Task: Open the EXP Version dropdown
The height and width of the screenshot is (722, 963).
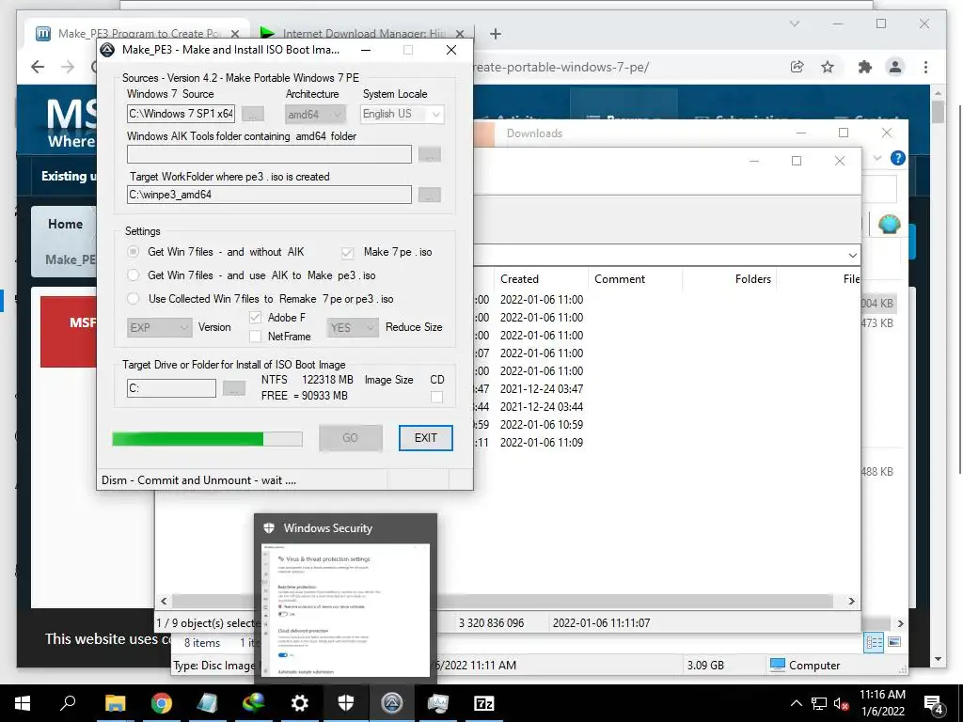Action: 160,328
